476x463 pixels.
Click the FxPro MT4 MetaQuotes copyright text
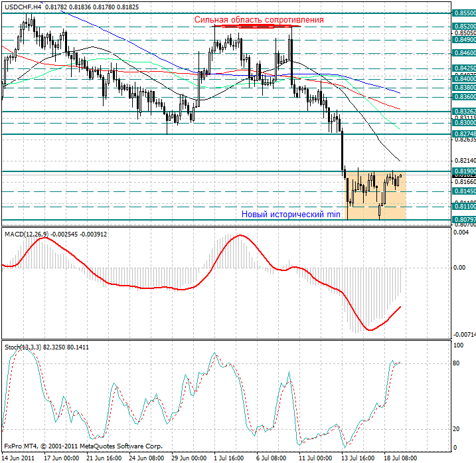tap(83, 446)
